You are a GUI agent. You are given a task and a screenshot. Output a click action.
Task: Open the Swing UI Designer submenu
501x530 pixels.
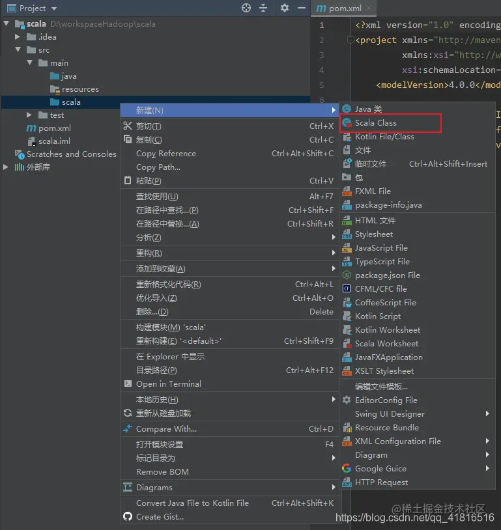(417, 413)
